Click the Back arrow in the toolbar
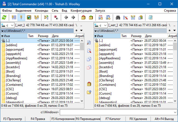This screenshot has height=122, width=178. click(66, 18)
